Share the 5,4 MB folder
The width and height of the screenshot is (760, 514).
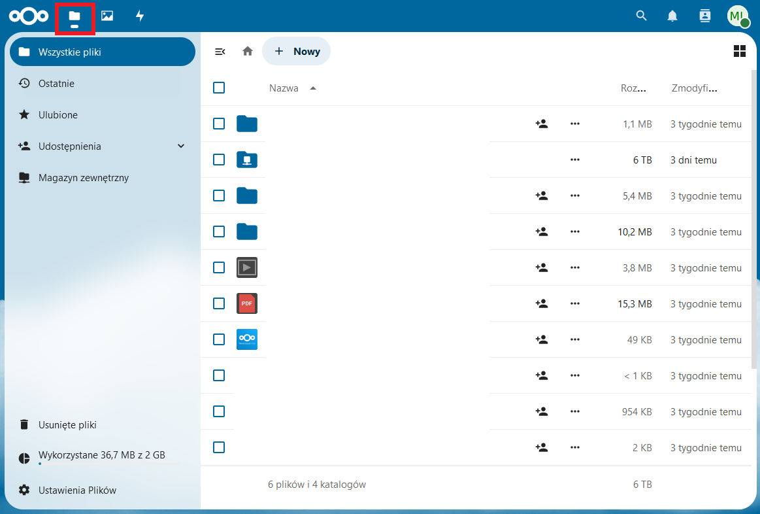(x=541, y=196)
